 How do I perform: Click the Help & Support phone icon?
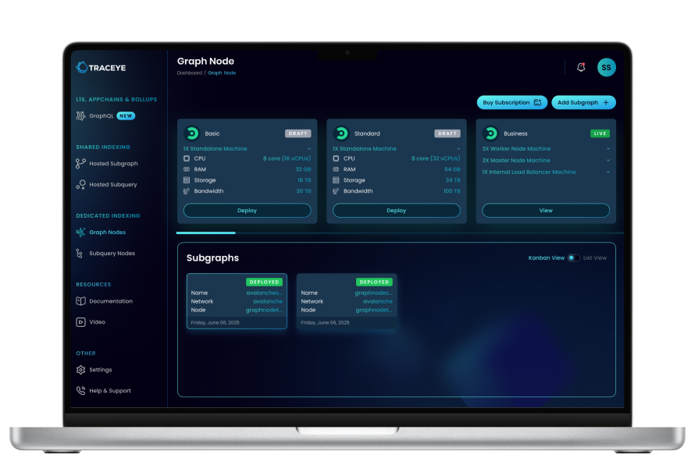tap(80, 391)
